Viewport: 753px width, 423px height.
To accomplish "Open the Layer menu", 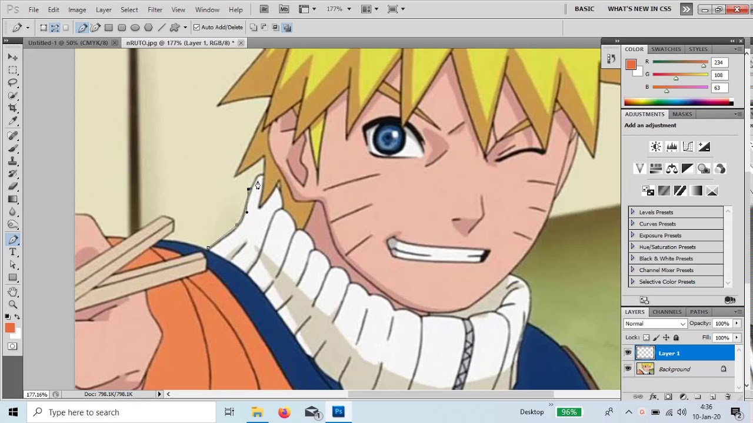I will (104, 9).
